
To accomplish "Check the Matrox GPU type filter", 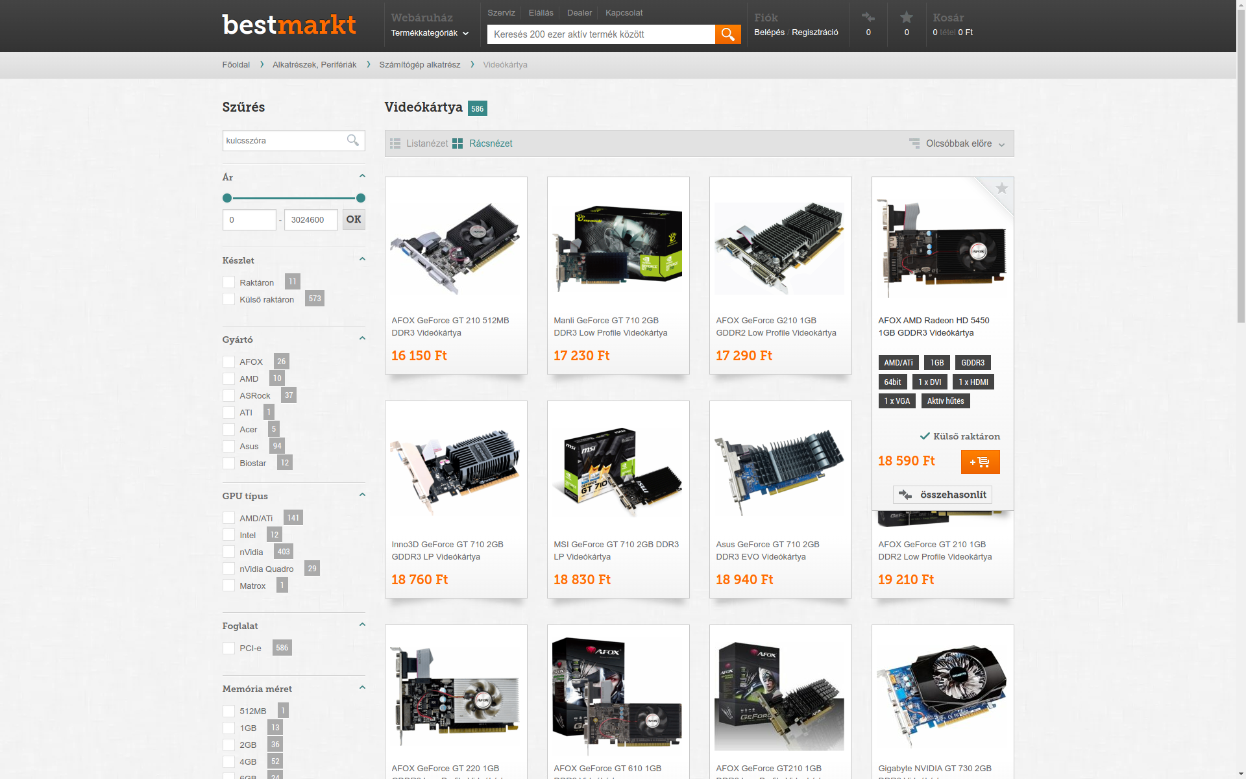I will tap(228, 586).
